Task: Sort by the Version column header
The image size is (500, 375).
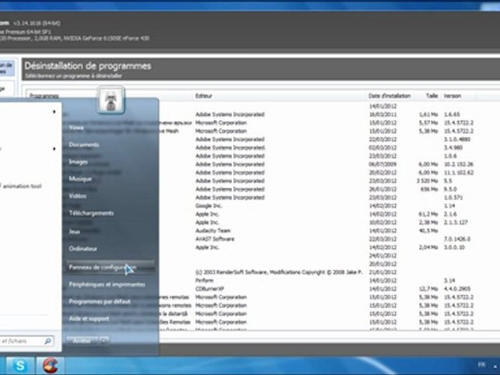Action: pos(452,96)
